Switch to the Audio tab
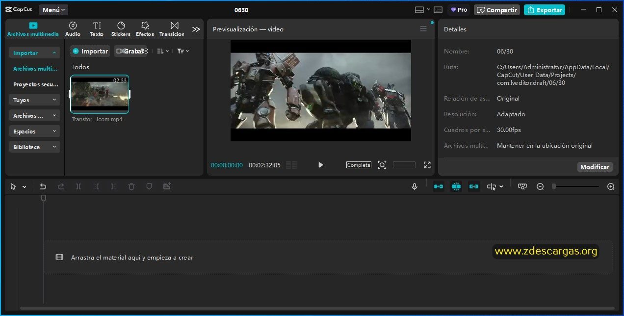Viewport: 624px width, 316px height. tap(73, 29)
